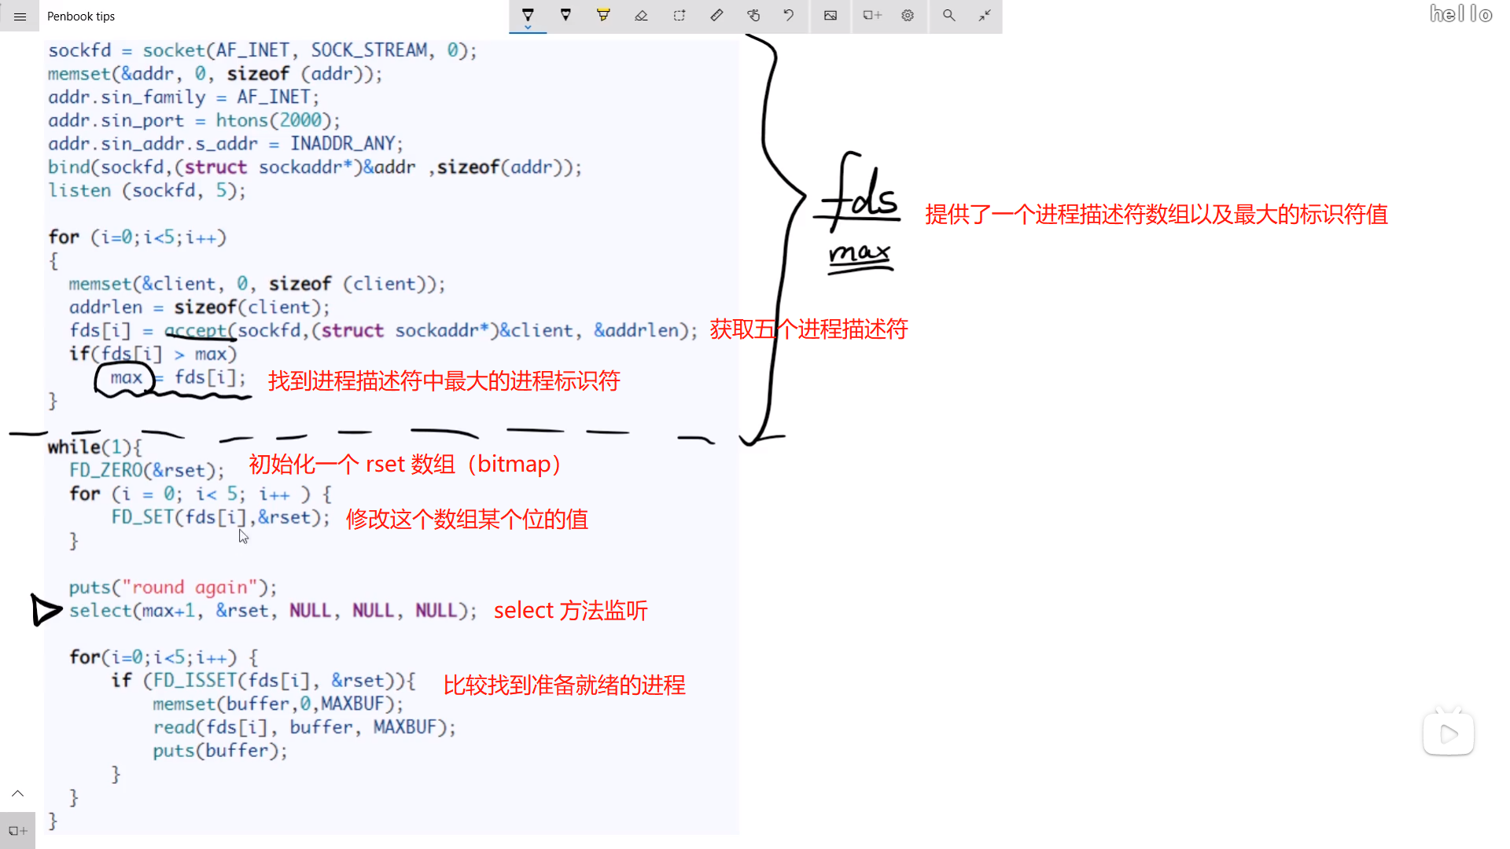Play the tutorial video
Image resolution: width=1510 pixels, height=849 pixels.
coord(1448,732)
